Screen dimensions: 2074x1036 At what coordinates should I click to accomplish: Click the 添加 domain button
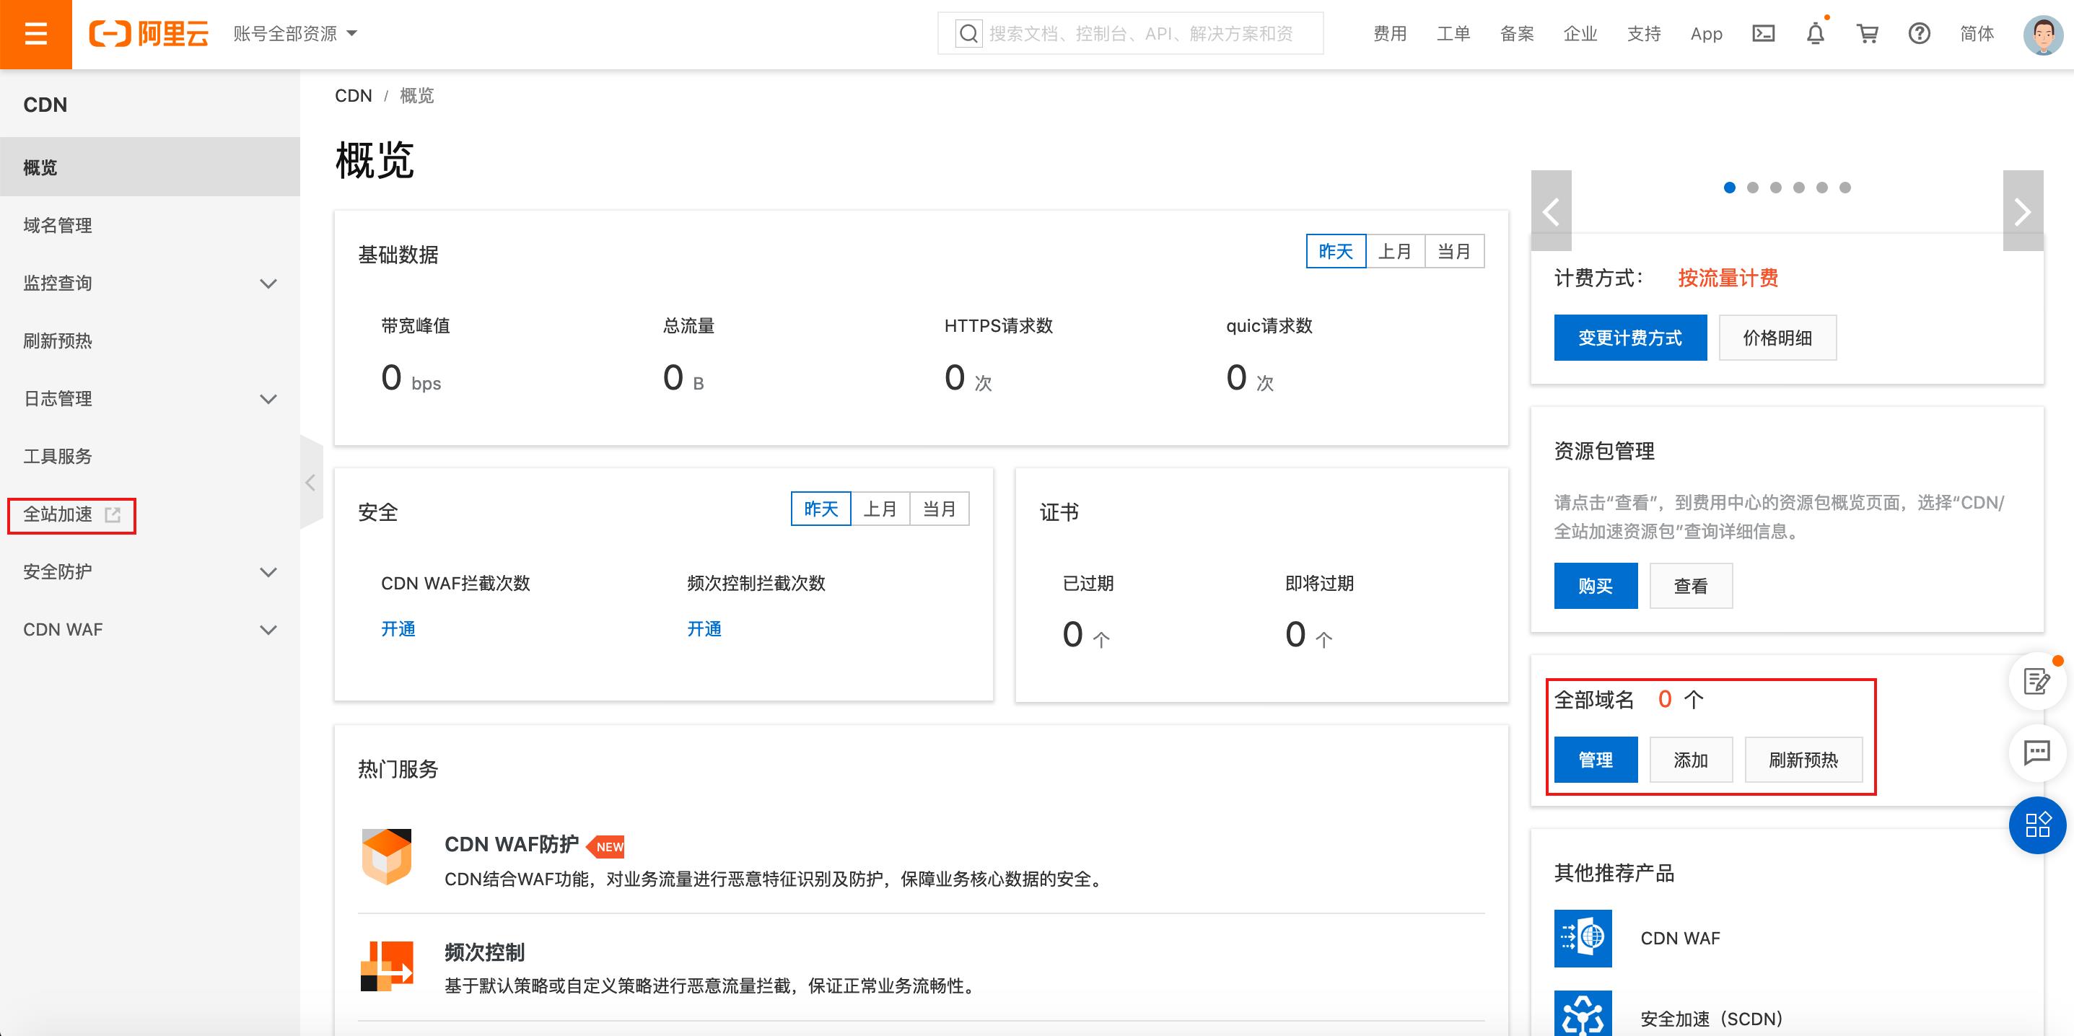pyautogui.click(x=1690, y=761)
